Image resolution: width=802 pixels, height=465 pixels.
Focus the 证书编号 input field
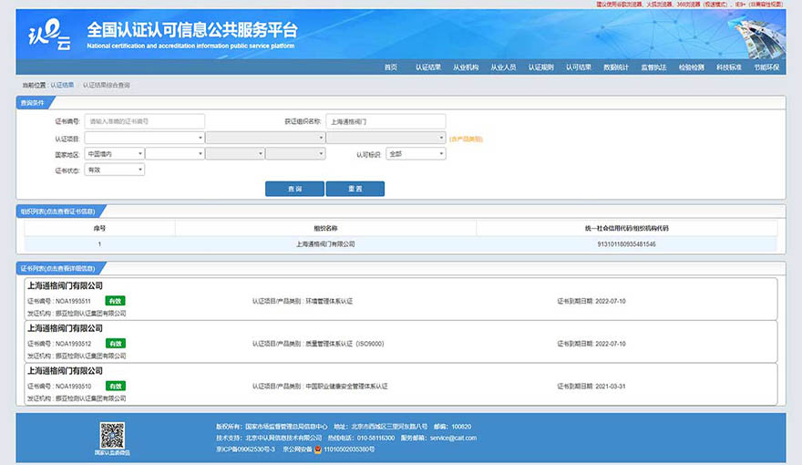coord(145,121)
